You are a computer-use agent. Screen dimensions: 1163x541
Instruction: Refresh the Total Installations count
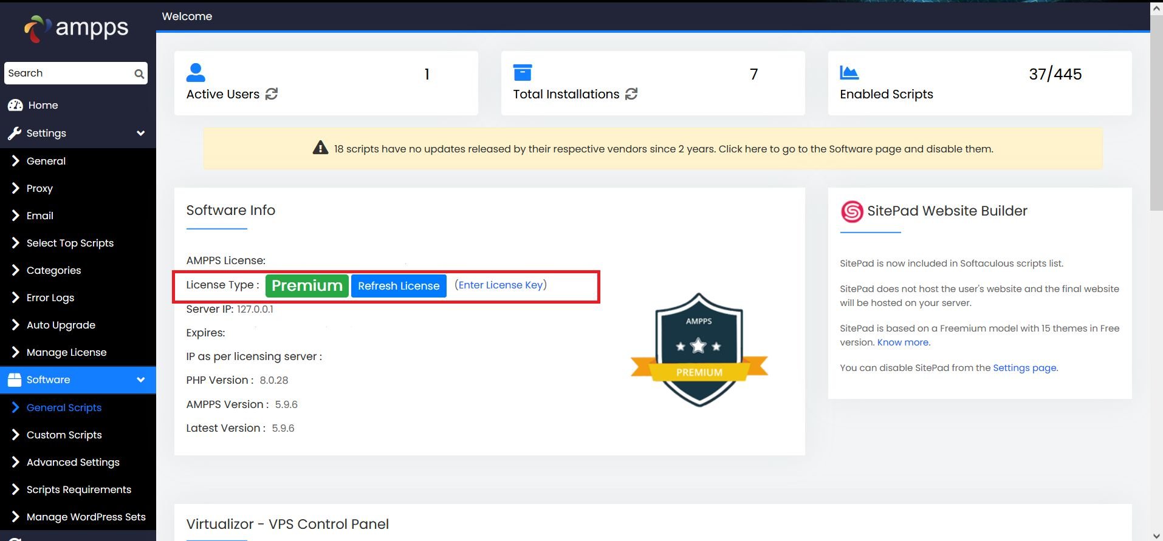pos(631,94)
